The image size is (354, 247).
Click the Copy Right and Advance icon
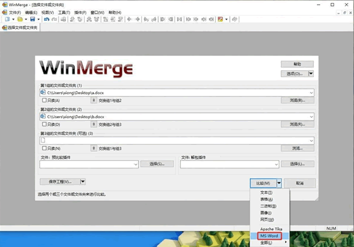(146, 19)
